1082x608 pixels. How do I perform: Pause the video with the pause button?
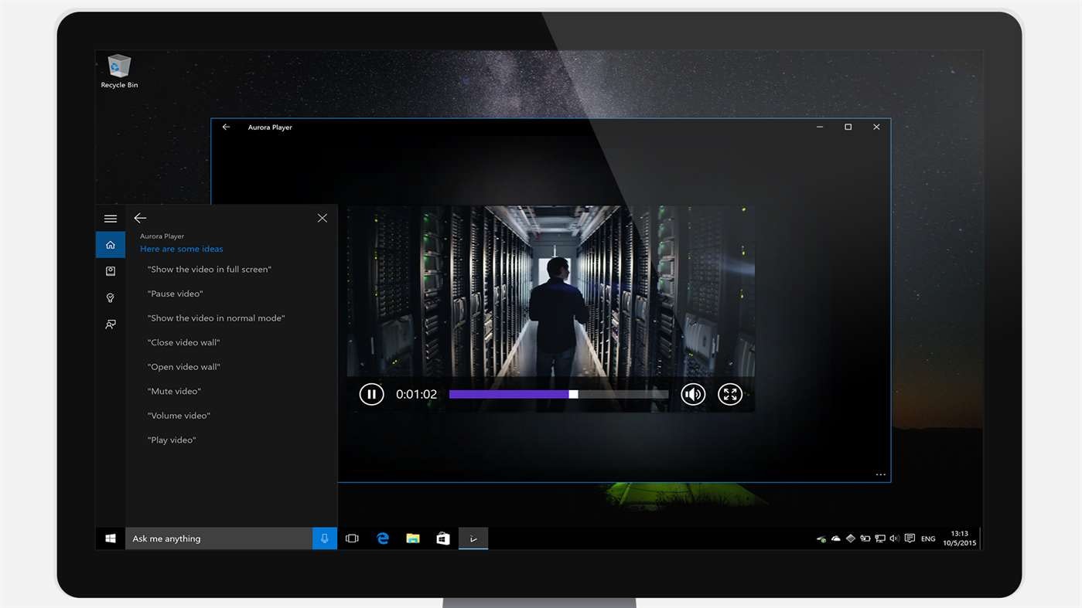click(371, 394)
